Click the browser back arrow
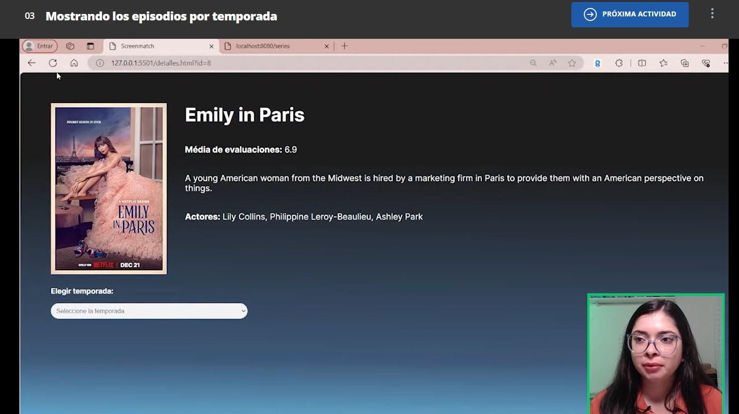The width and height of the screenshot is (739, 414). (x=32, y=63)
